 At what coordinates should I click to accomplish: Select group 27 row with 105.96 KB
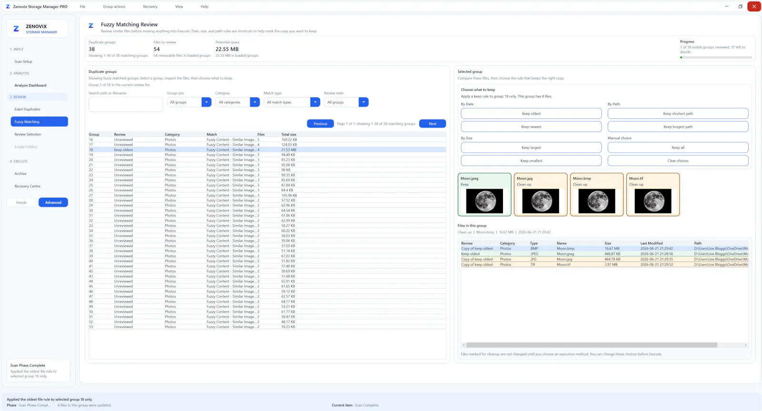[267, 196]
